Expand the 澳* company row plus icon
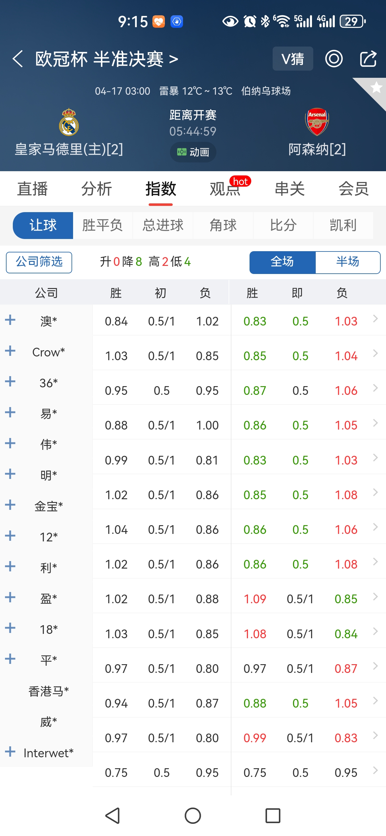Viewport: 386px width, 836px height. point(10,320)
